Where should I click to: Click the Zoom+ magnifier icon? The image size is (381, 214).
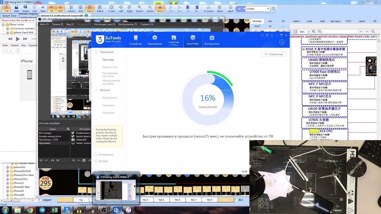140,9
